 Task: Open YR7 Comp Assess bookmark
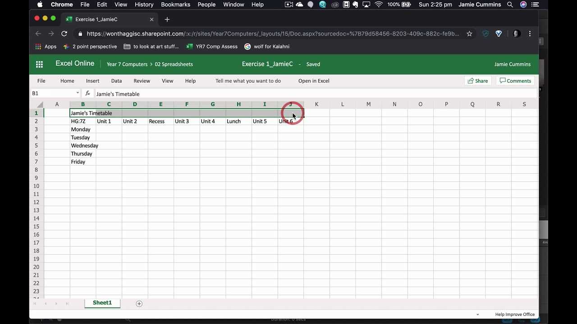click(212, 46)
